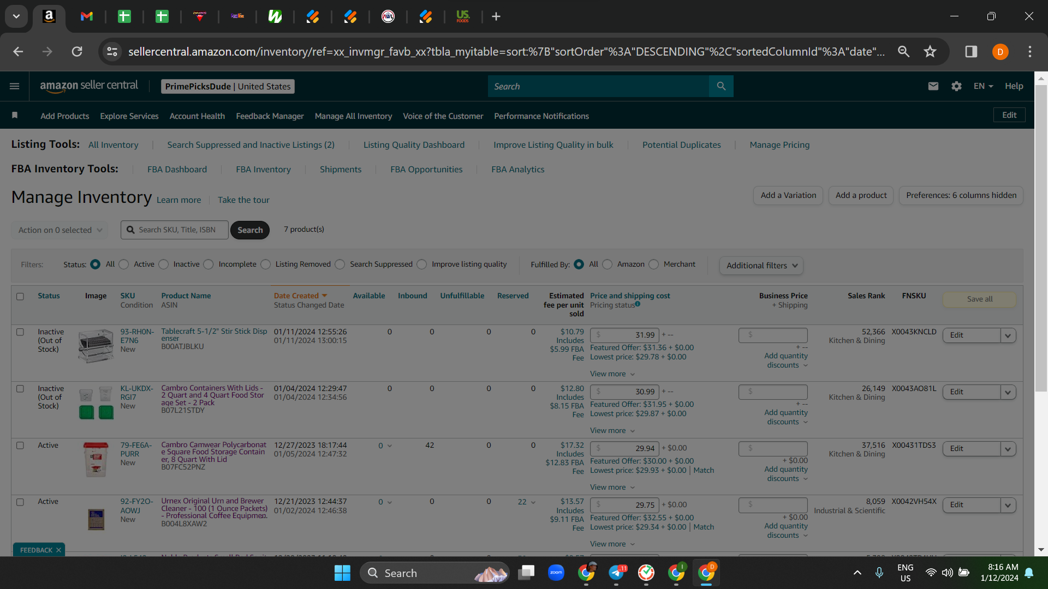Click the bookmark flag icon in favorites bar
The height and width of the screenshot is (589, 1048).
click(15, 116)
